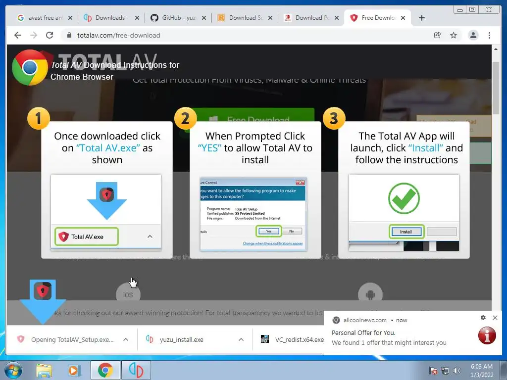507x380 pixels.
Task: Reload the current page
Action: pyautogui.click(x=50, y=35)
